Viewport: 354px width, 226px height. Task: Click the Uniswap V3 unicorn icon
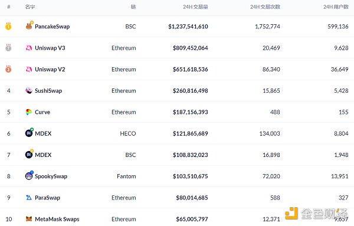(x=29, y=48)
